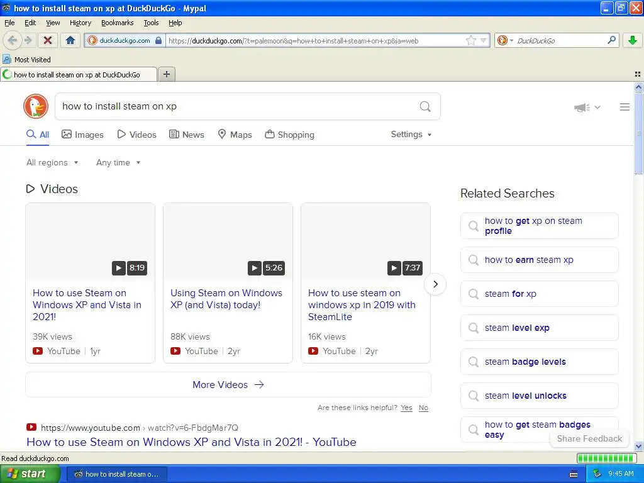The height and width of the screenshot is (483, 644).
Task: Click the browser URL address field
Action: [x=314, y=41]
